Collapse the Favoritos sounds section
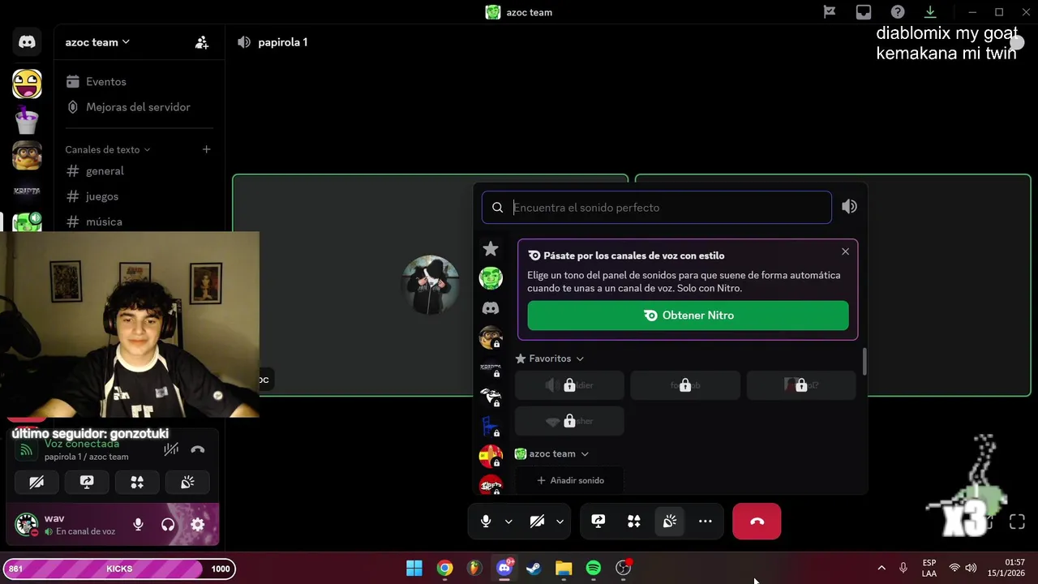The width and height of the screenshot is (1038, 584). point(551,359)
